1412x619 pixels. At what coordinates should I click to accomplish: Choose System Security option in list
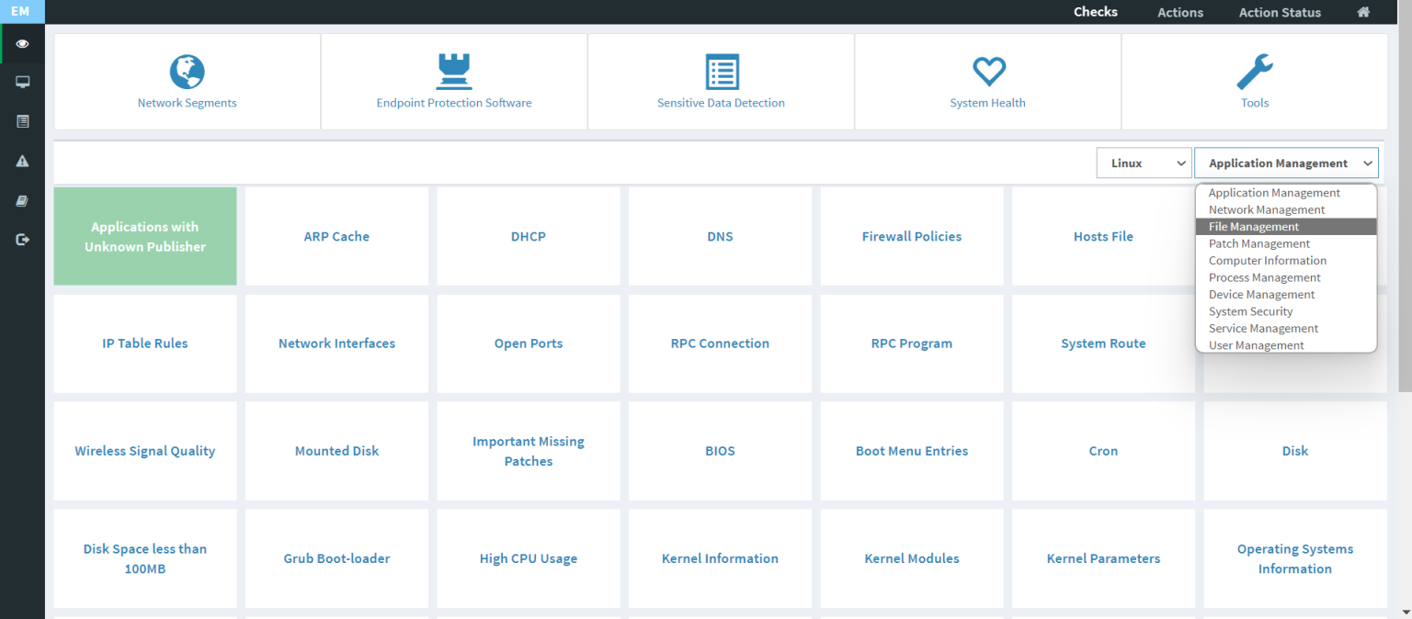point(1250,311)
